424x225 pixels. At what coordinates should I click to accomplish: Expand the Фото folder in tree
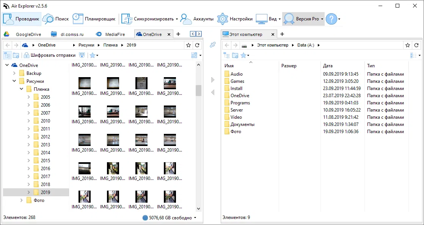(x=21, y=200)
